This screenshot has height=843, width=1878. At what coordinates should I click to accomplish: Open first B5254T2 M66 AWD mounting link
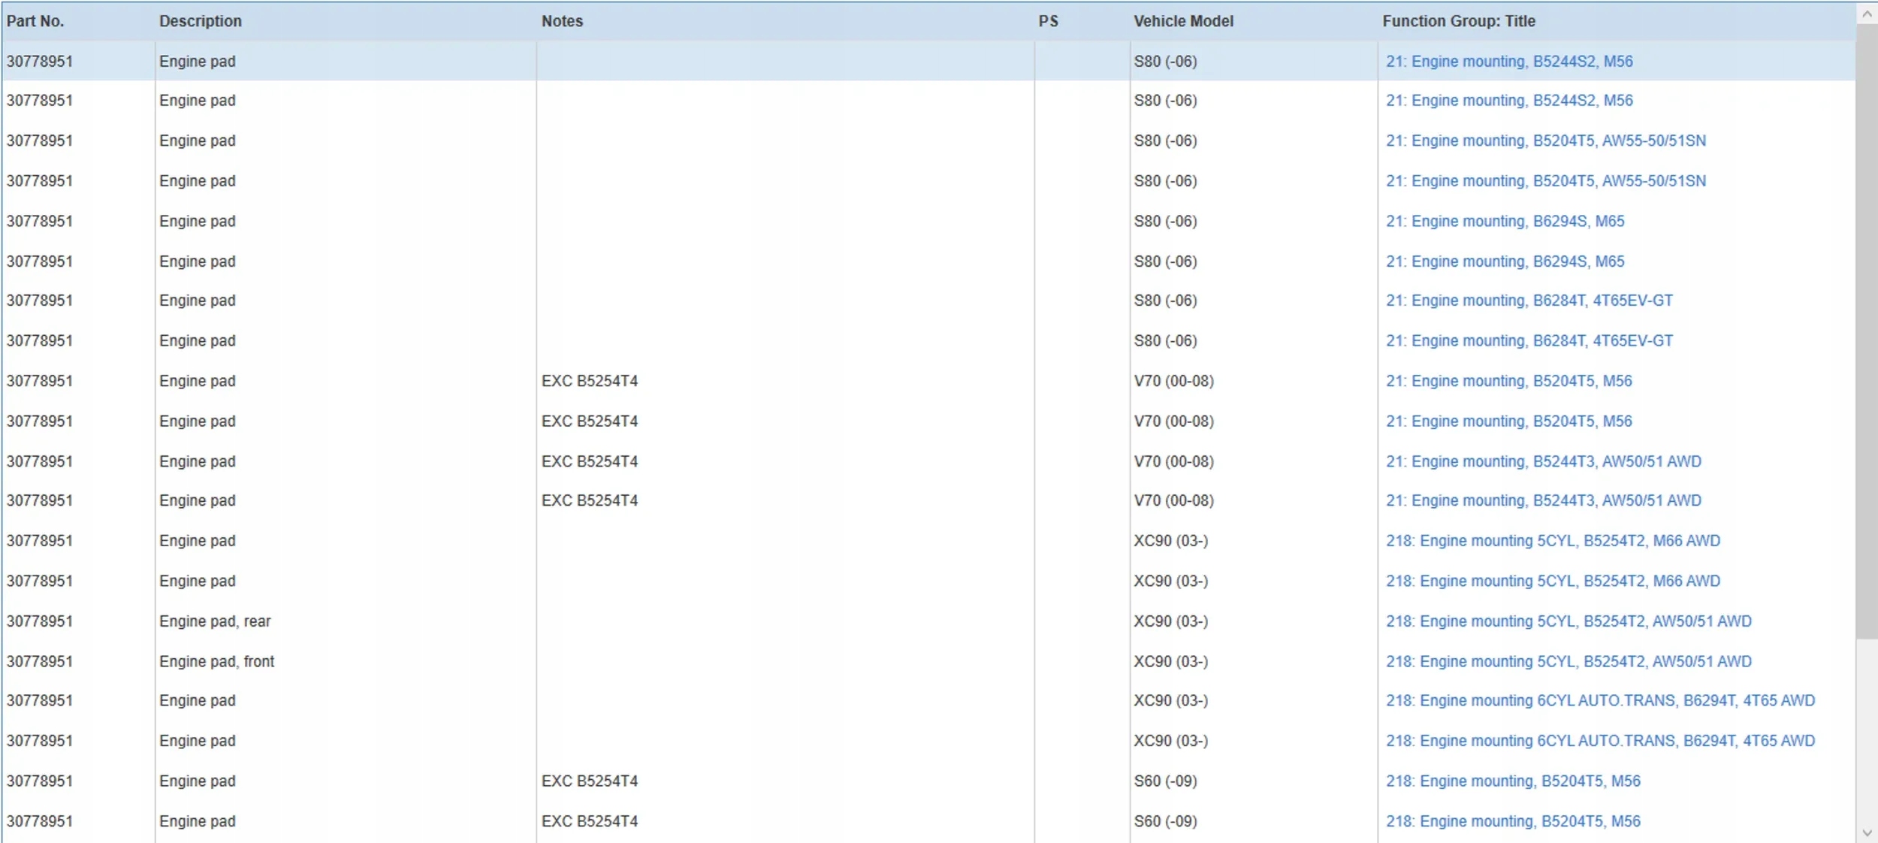click(1553, 541)
